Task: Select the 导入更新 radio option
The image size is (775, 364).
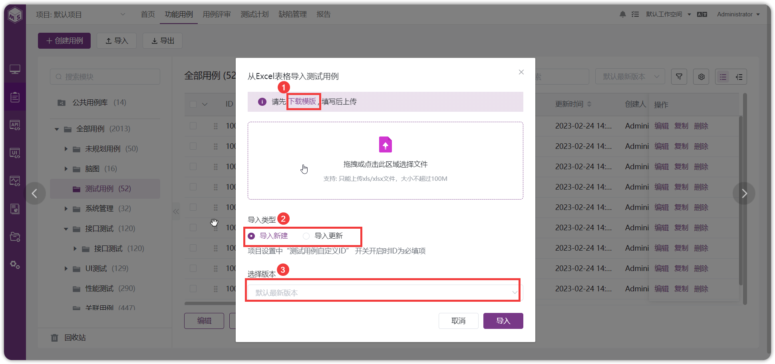Action: [323, 236]
